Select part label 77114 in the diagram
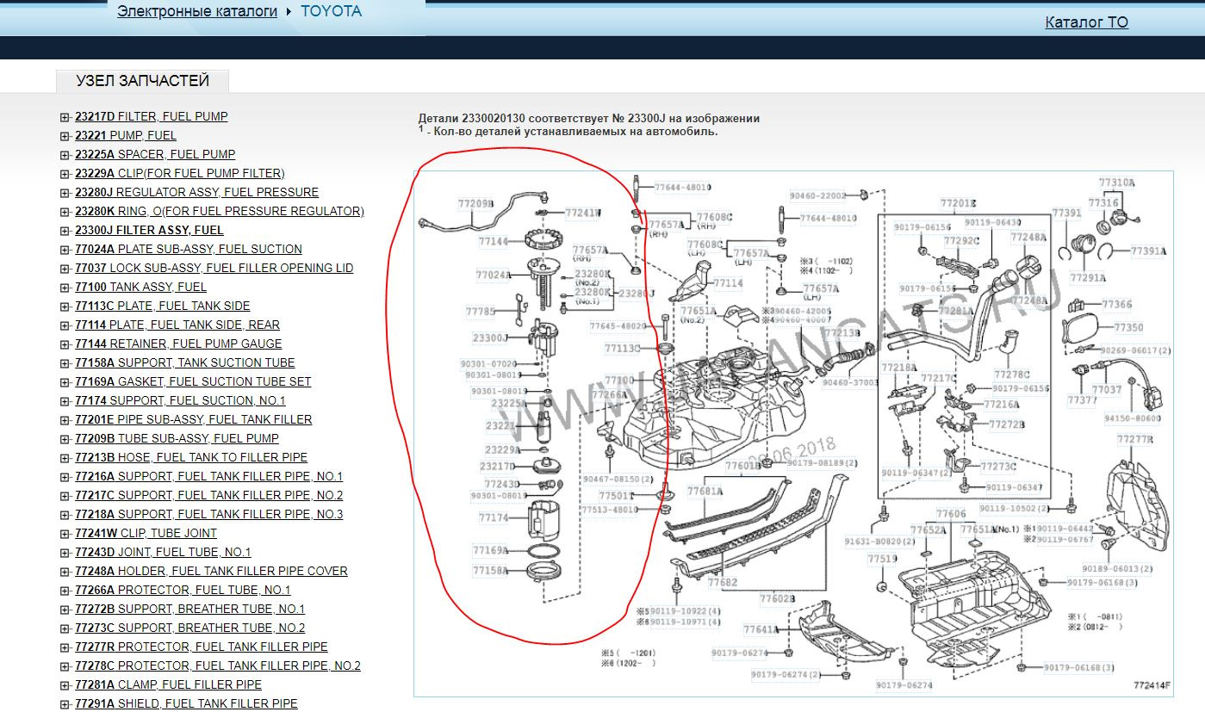 [729, 283]
